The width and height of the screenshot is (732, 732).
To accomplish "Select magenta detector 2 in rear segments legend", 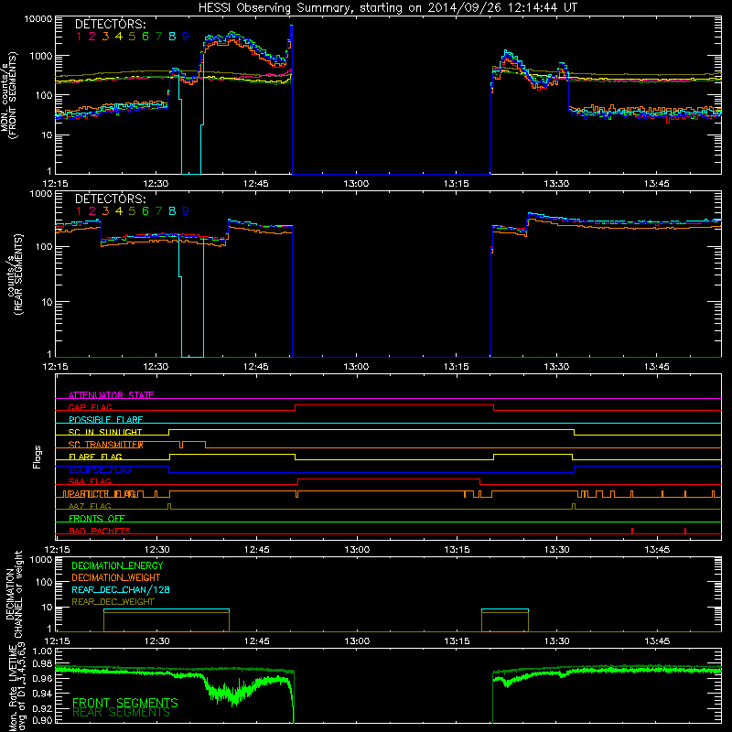I will [x=92, y=211].
